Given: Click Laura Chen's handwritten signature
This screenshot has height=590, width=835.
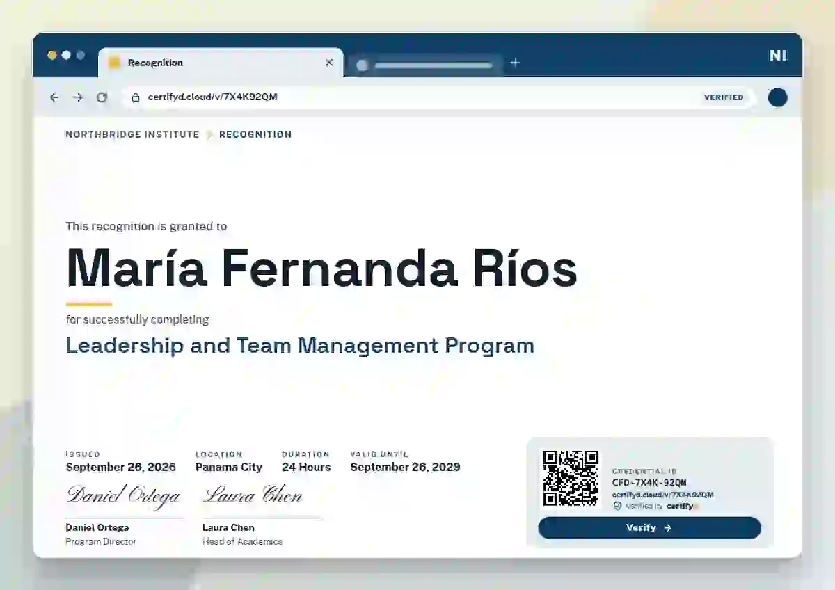Looking at the screenshot, I should tap(253, 495).
